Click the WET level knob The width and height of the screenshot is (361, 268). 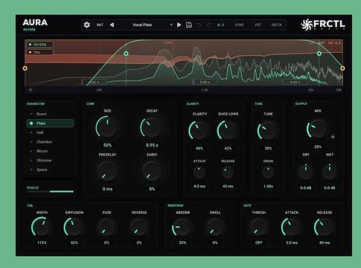pyautogui.click(x=329, y=172)
